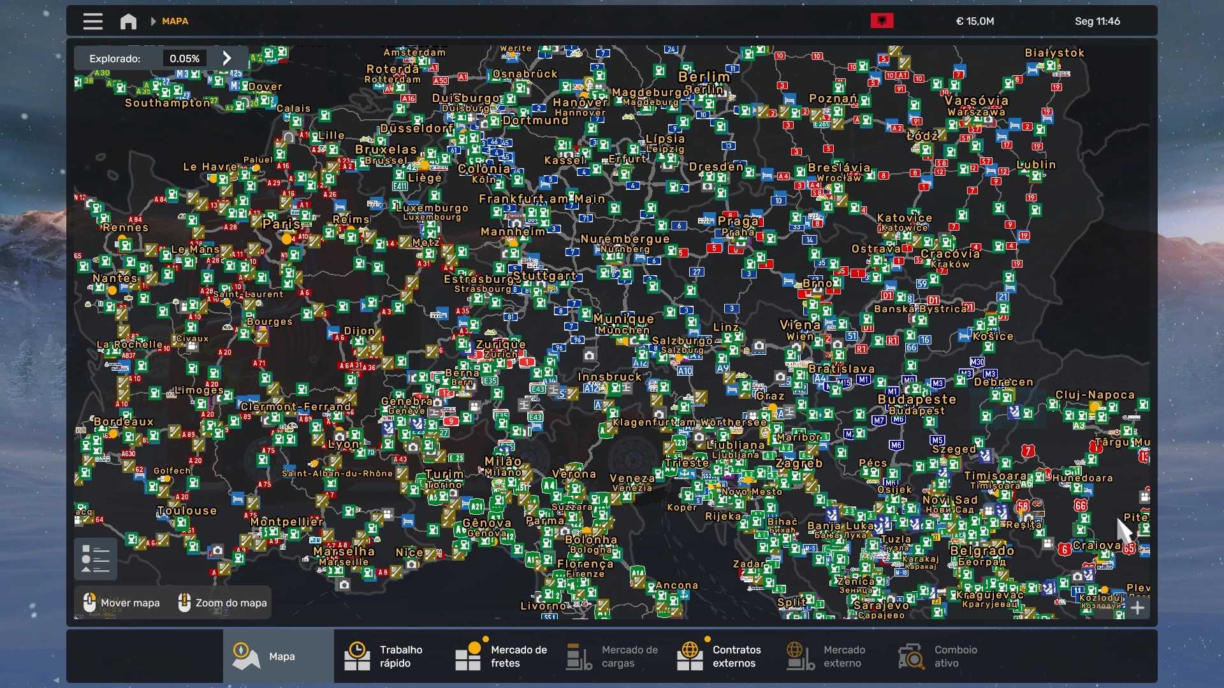Click the plus icon at map corner
The height and width of the screenshot is (688, 1224).
point(1137,608)
